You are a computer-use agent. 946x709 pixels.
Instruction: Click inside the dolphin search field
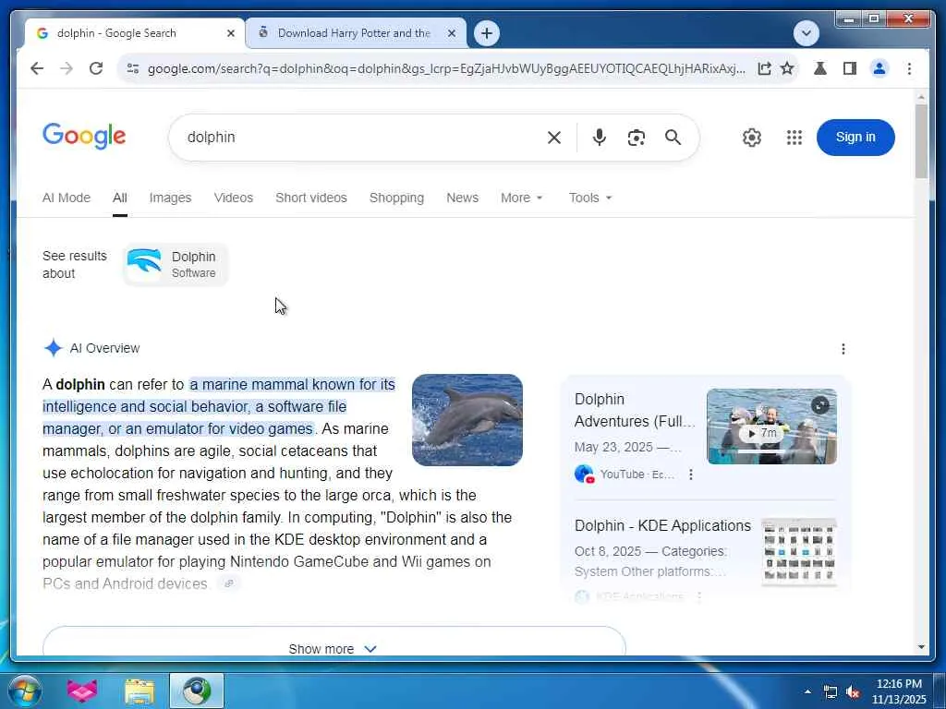362,138
